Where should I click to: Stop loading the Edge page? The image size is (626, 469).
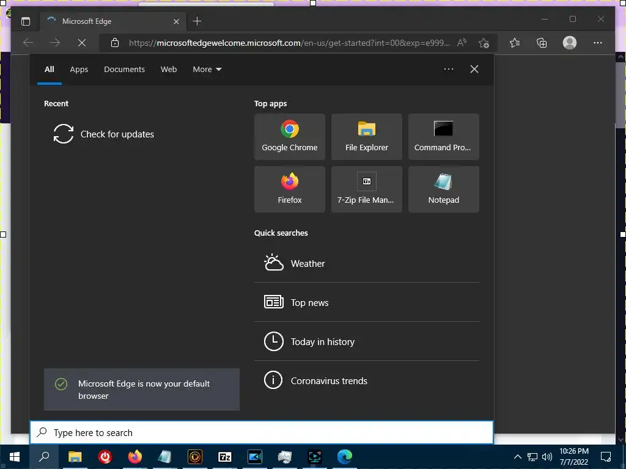pos(81,43)
